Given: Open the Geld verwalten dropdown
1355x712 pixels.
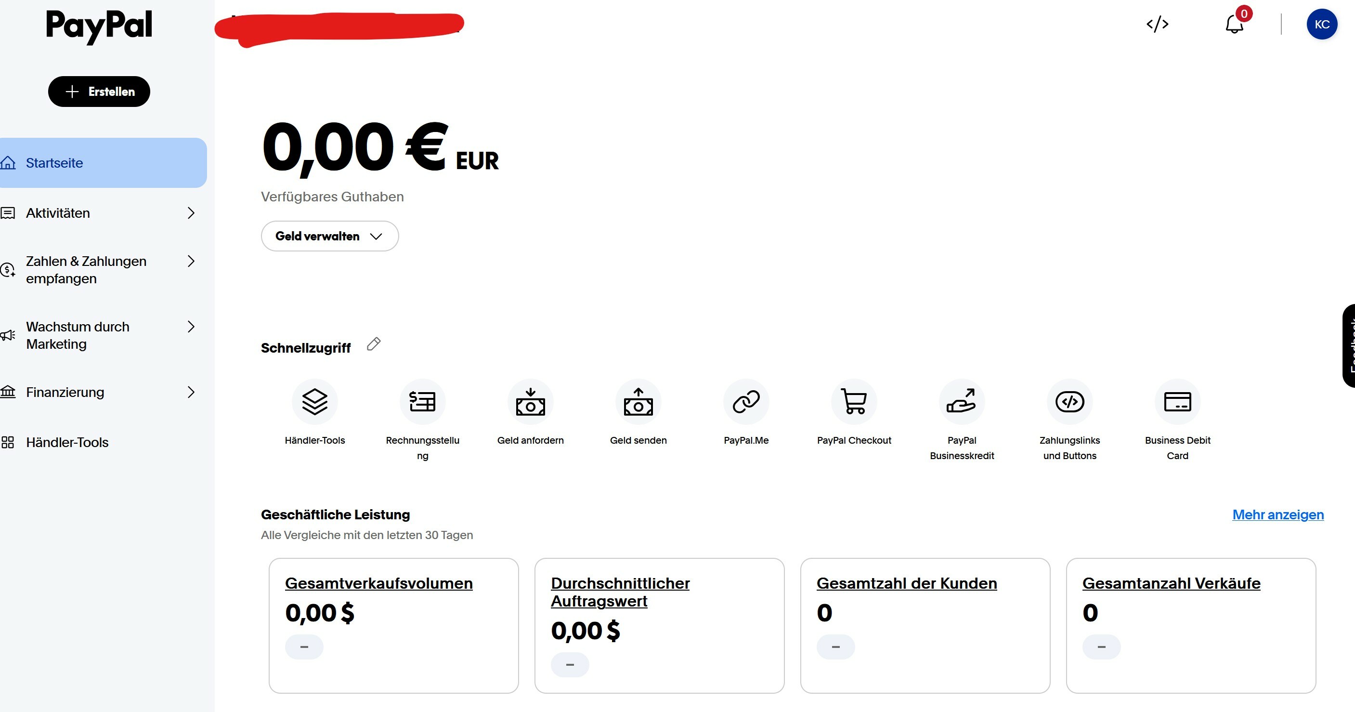Looking at the screenshot, I should [330, 236].
